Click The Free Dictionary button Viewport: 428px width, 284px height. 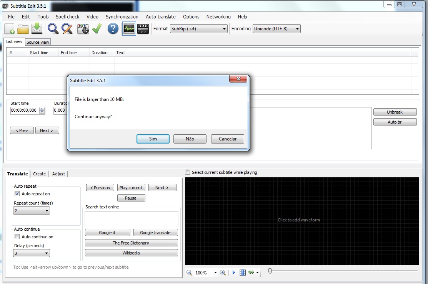(x=131, y=243)
